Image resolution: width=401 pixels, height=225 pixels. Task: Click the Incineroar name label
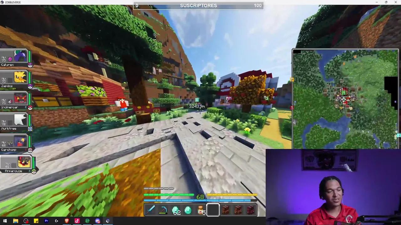pos(10,107)
